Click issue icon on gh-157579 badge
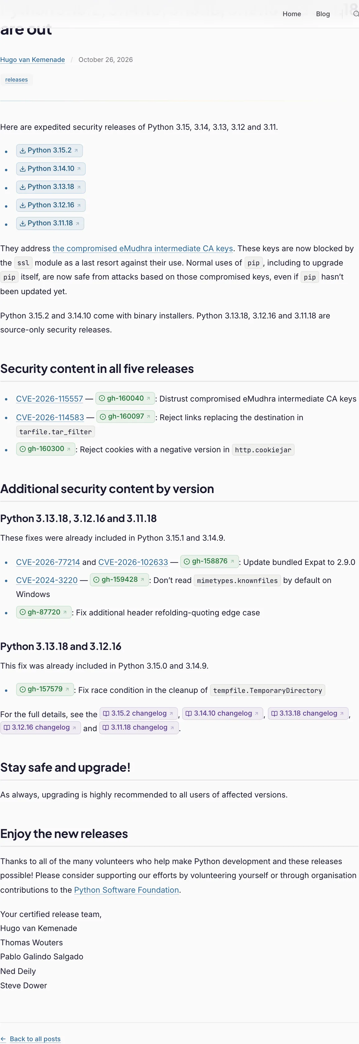Viewport: 359px width, 1044px height. coord(23,689)
